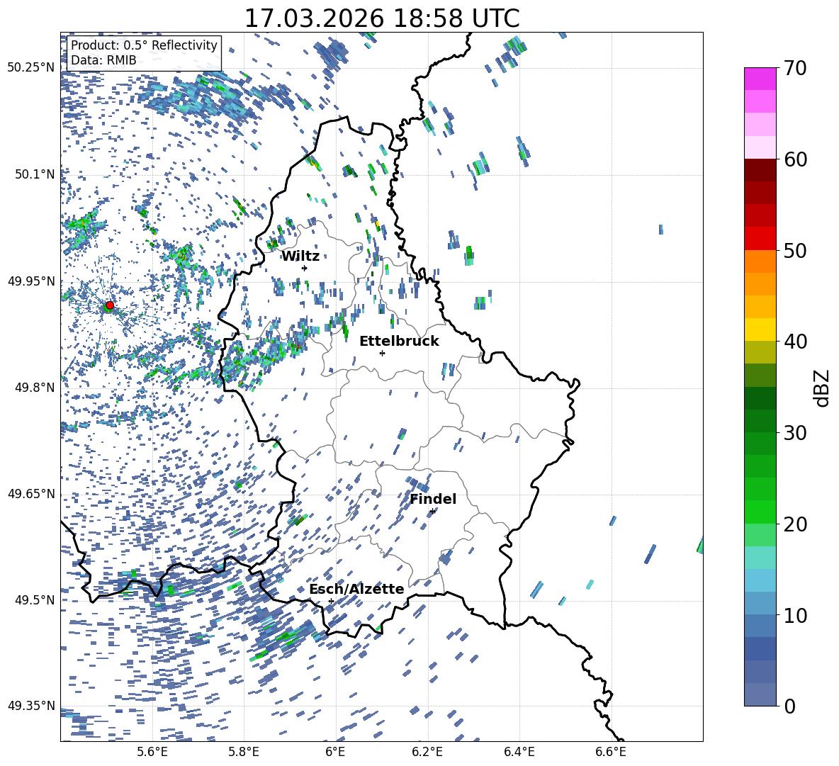The image size is (839, 766).
Task: Click the 50.25°N latitude tick label
Action: (30, 68)
